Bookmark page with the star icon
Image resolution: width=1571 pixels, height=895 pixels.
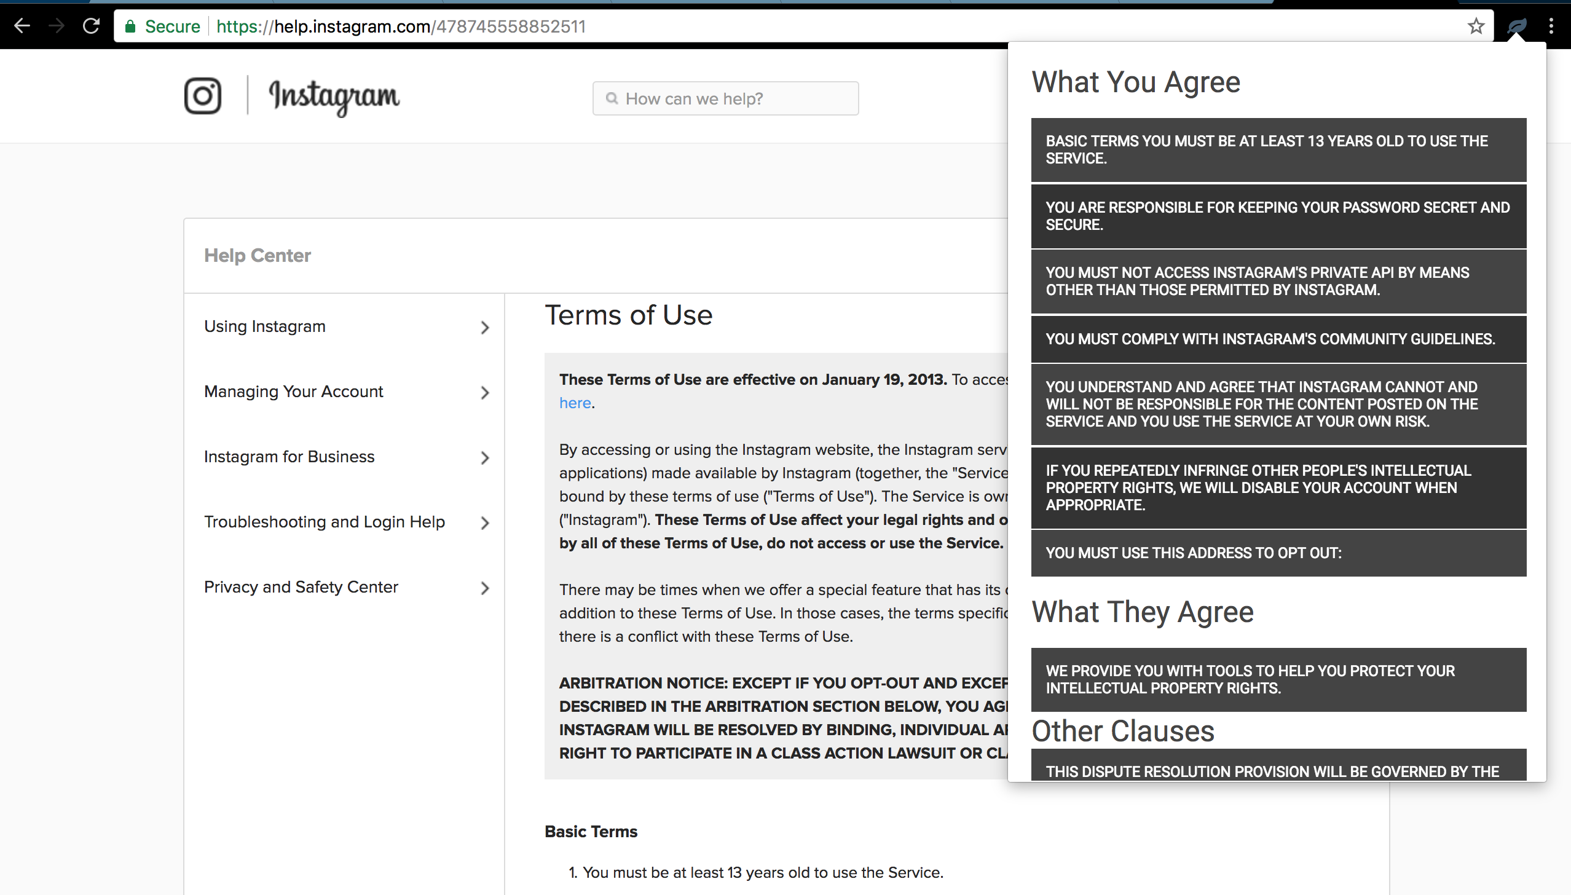[1476, 26]
